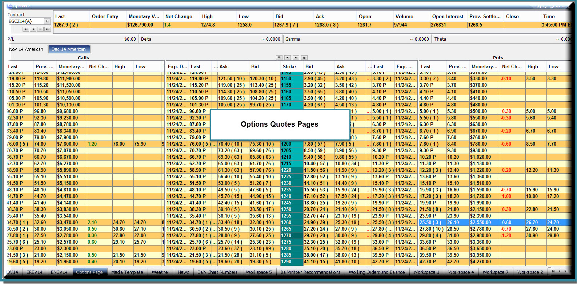
Task: Select the 1200 strike cell
Action: (292, 144)
